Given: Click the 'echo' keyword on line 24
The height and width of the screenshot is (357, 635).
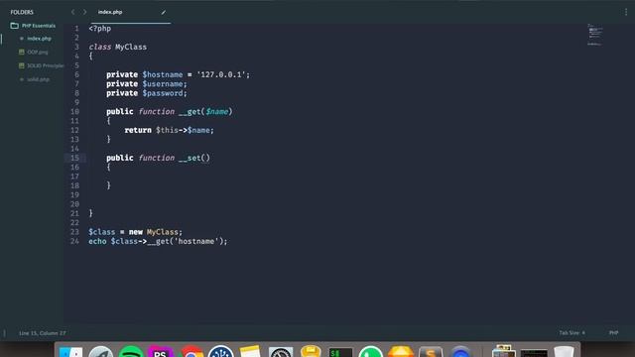Looking at the screenshot, I should tap(97, 241).
